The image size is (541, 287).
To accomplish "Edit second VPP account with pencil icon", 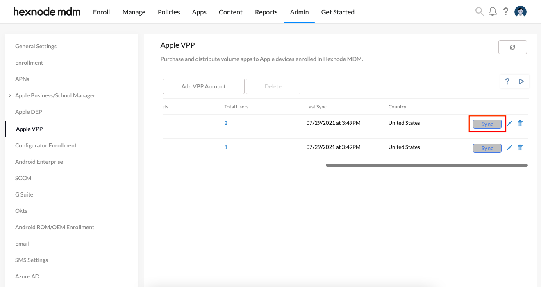I will tap(509, 148).
